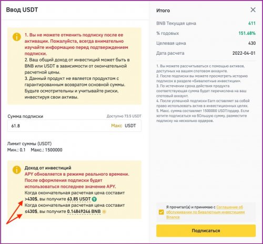
Task: Click the subscription amount field showing 61.8
Action: [74, 126]
